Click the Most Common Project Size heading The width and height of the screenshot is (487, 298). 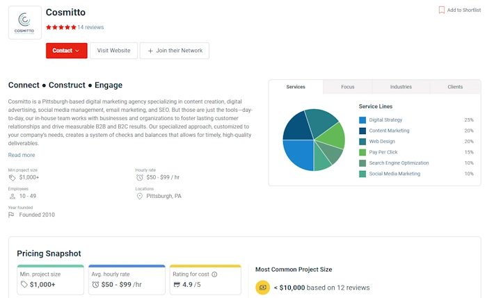coord(294,270)
